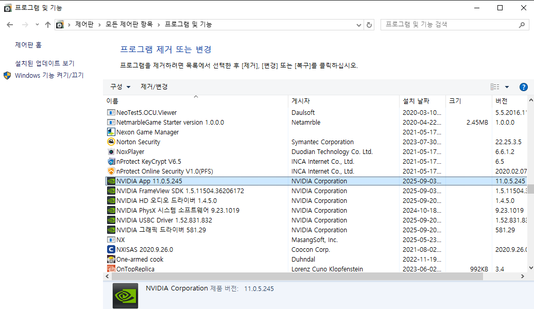The image size is (534, 309).
Task: Sort by 게시자 column header
Action: tap(343, 101)
